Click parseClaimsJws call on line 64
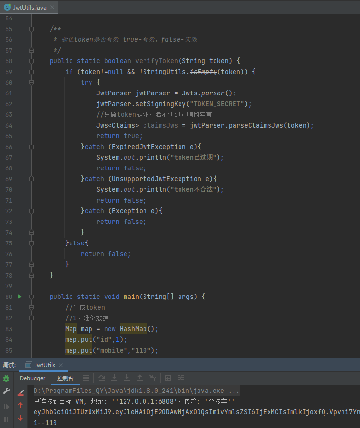The image size is (360, 428). click(x=256, y=125)
